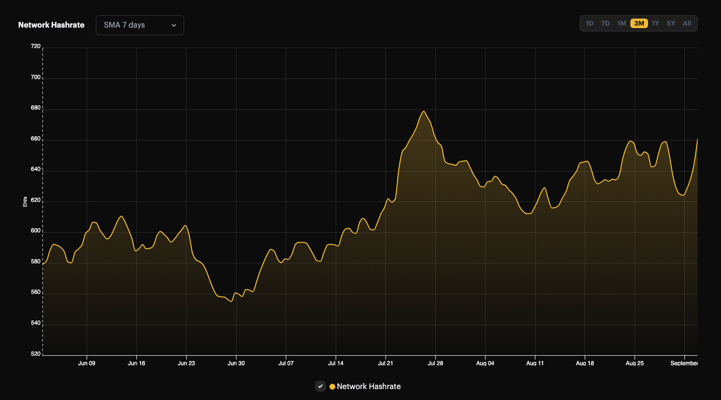Click the September axis label
This screenshot has width=721, height=400.
pyautogui.click(x=685, y=363)
